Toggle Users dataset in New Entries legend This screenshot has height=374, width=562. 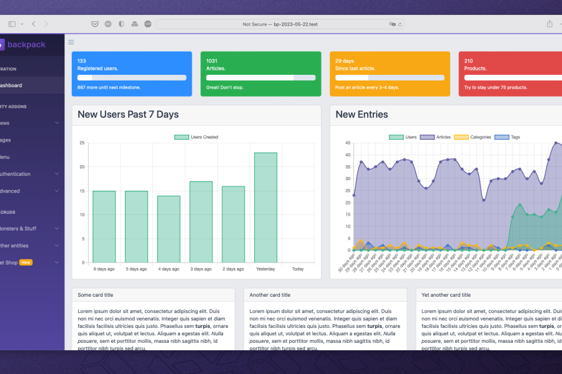pos(403,137)
